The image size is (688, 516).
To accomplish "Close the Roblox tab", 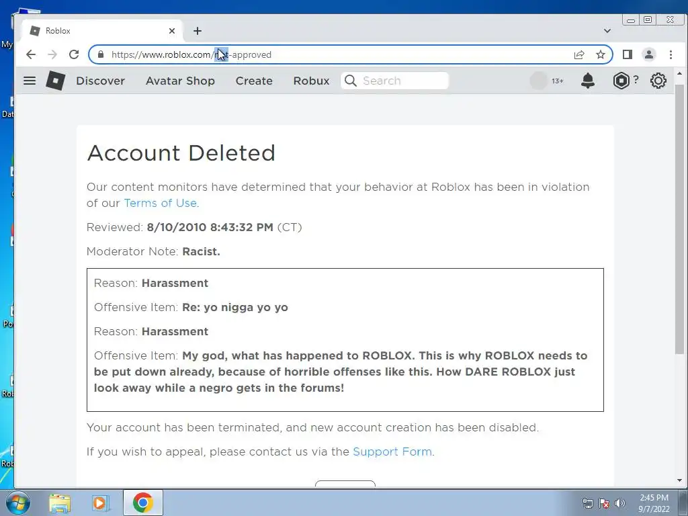I will (x=172, y=31).
